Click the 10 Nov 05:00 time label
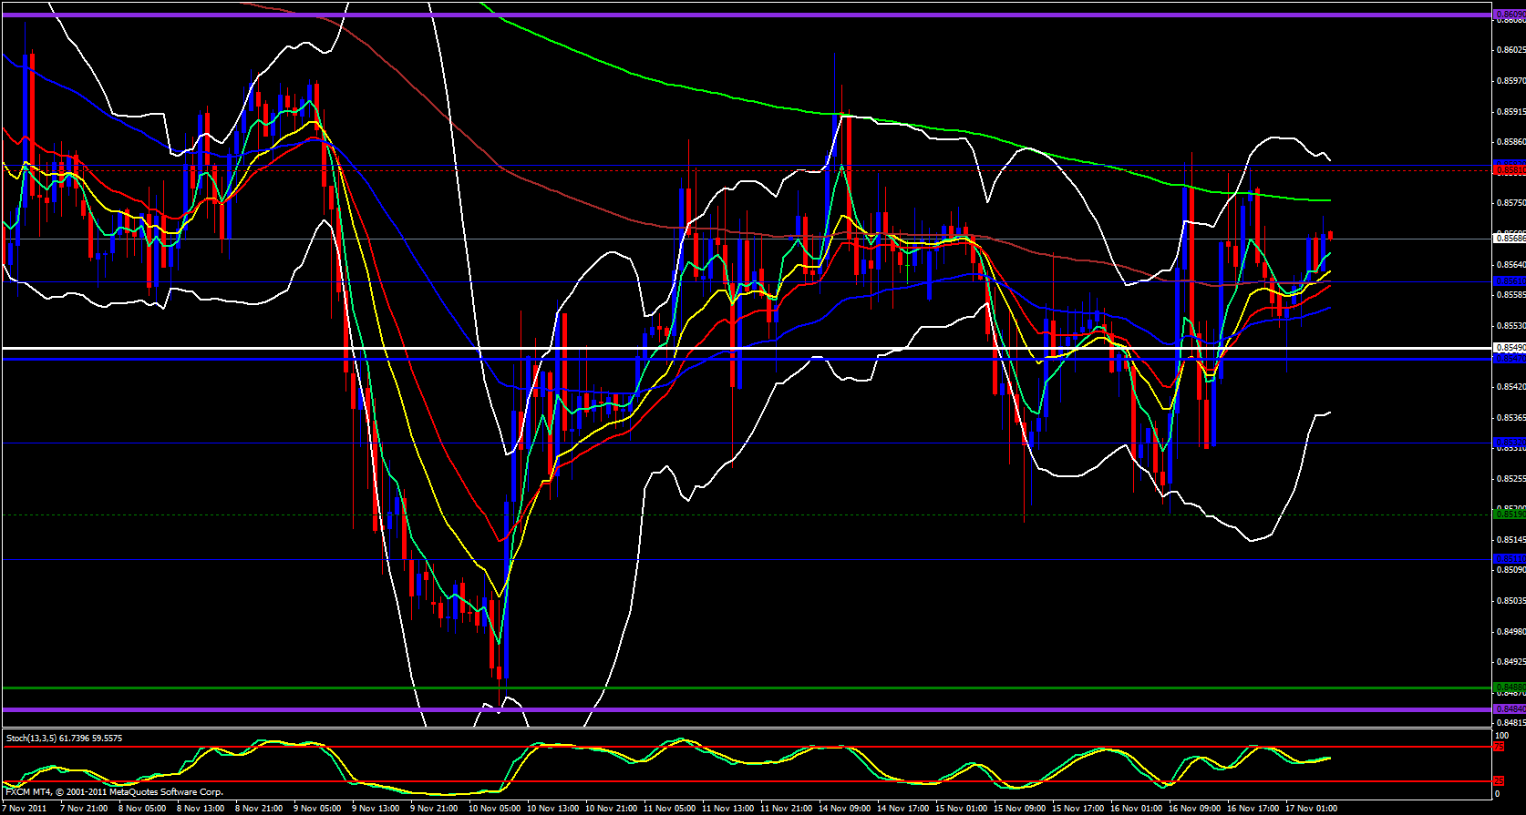The width and height of the screenshot is (1526, 815). (x=494, y=809)
